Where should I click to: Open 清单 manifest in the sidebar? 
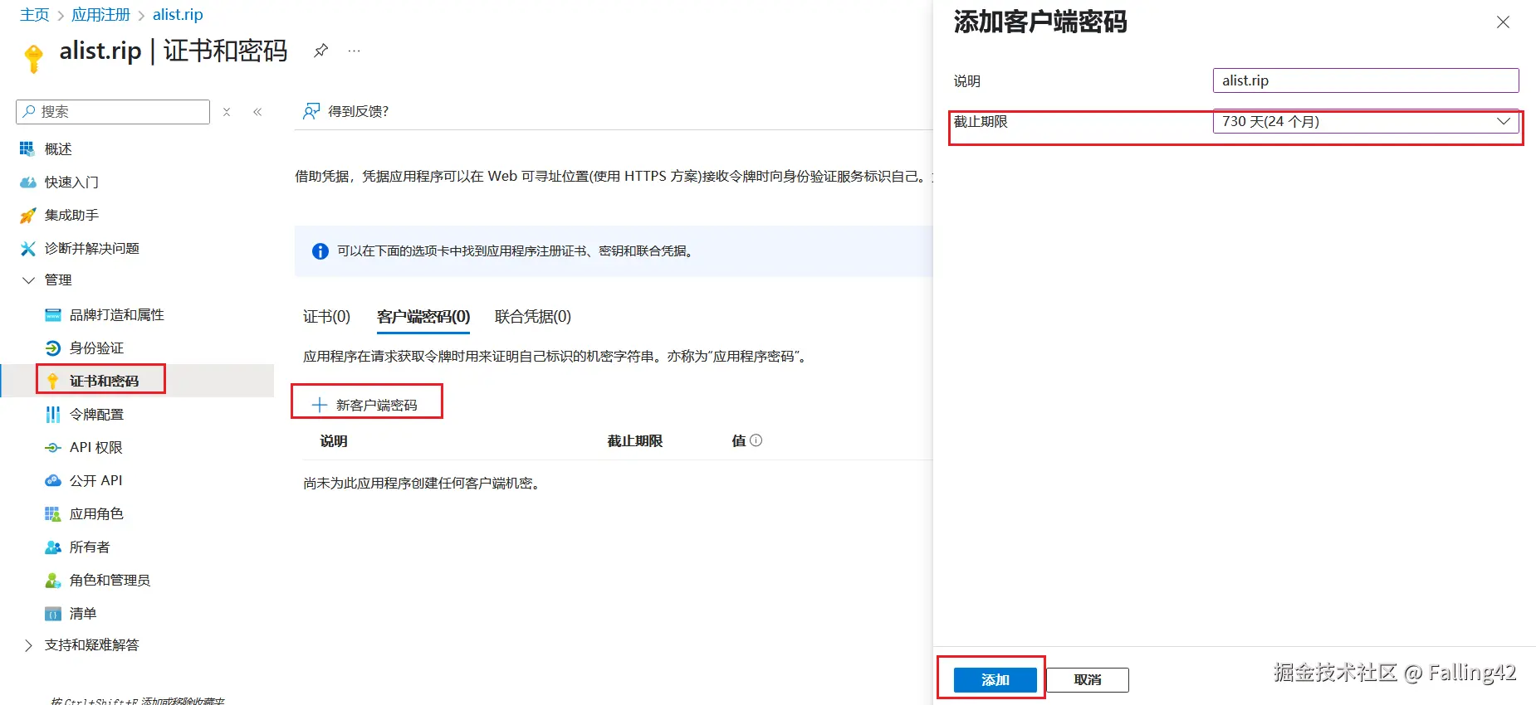(82, 613)
